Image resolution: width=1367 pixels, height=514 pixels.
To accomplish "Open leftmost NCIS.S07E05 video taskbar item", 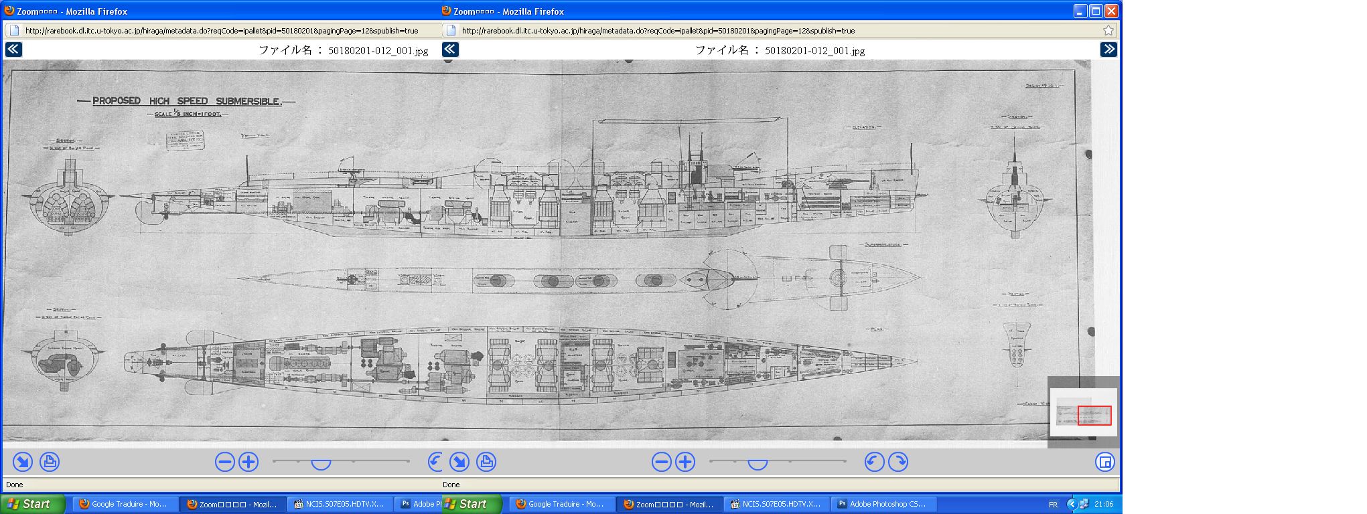I will 341,504.
